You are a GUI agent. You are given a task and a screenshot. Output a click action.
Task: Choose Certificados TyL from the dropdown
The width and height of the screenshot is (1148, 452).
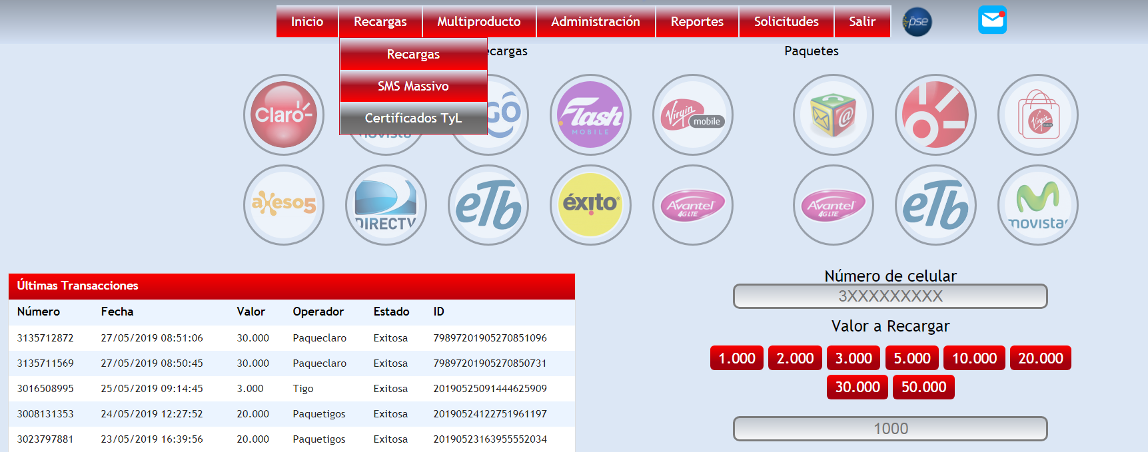(414, 118)
